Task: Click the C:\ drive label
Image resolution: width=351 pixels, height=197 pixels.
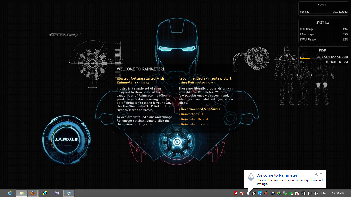Action: pyautogui.click(x=302, y=57)
